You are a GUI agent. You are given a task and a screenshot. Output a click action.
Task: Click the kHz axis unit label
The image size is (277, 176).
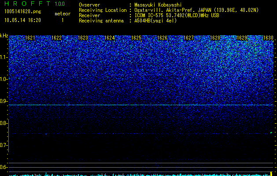(x=4, y=36)
